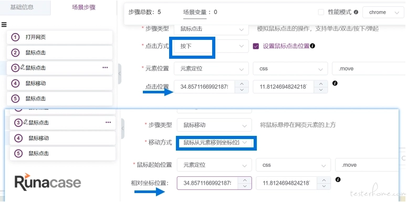Image resolution: width=407 pixels, height=202 pixels.
Task: Click the 设置鼠标点击位置 label text
Action: pyautogui.click(x=286, y=46)
